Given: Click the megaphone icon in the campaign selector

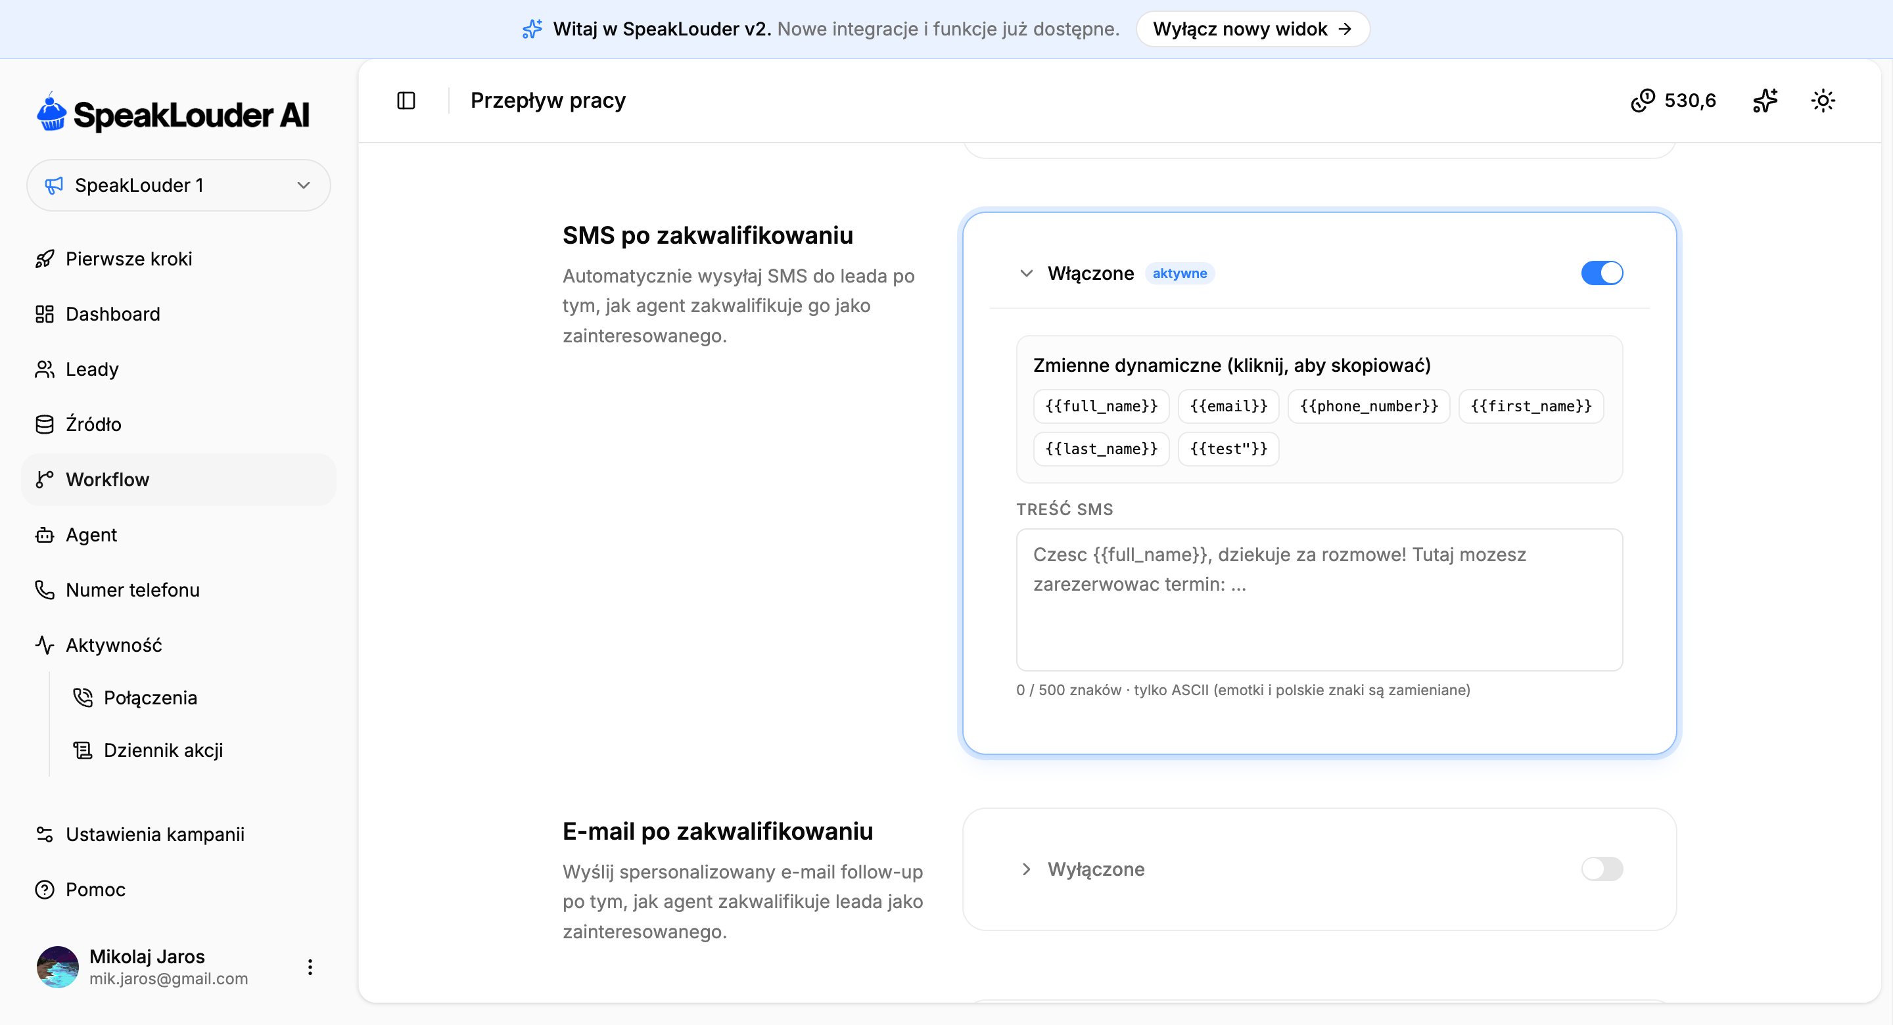Looking at the screenshot, I should click(54, 186).
